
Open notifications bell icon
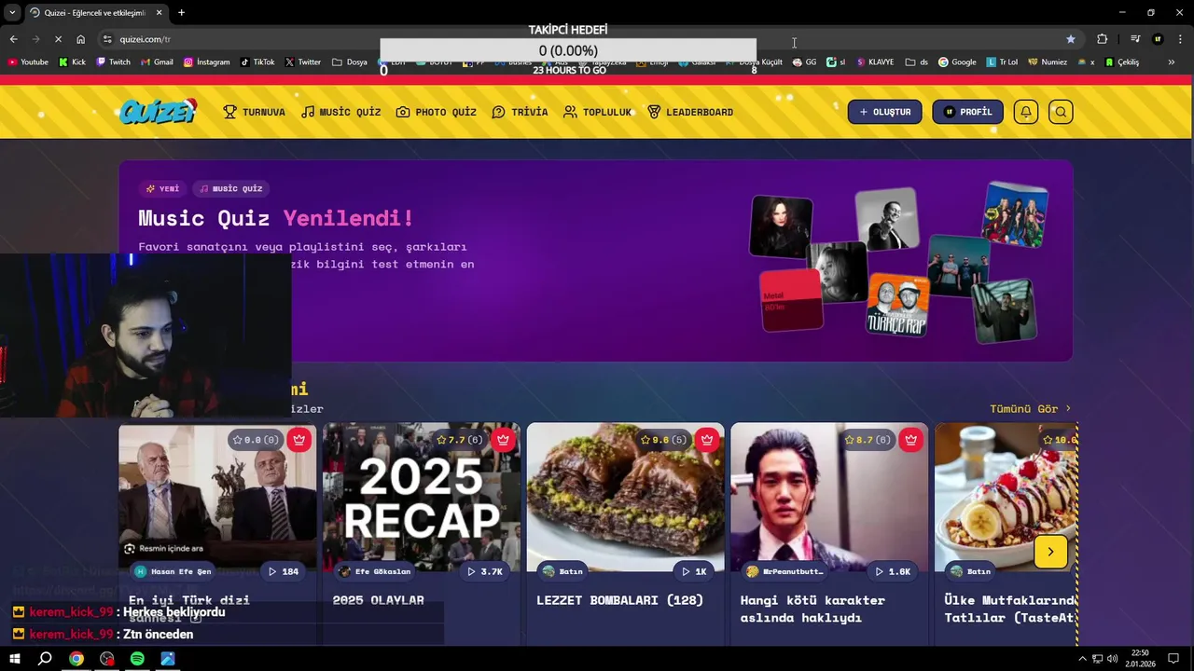1026,112
